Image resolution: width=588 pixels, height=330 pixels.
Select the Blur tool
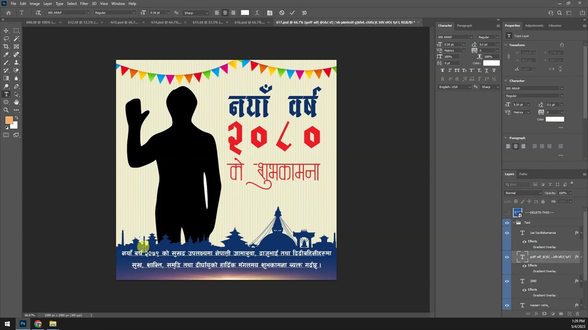pos(16,78)
